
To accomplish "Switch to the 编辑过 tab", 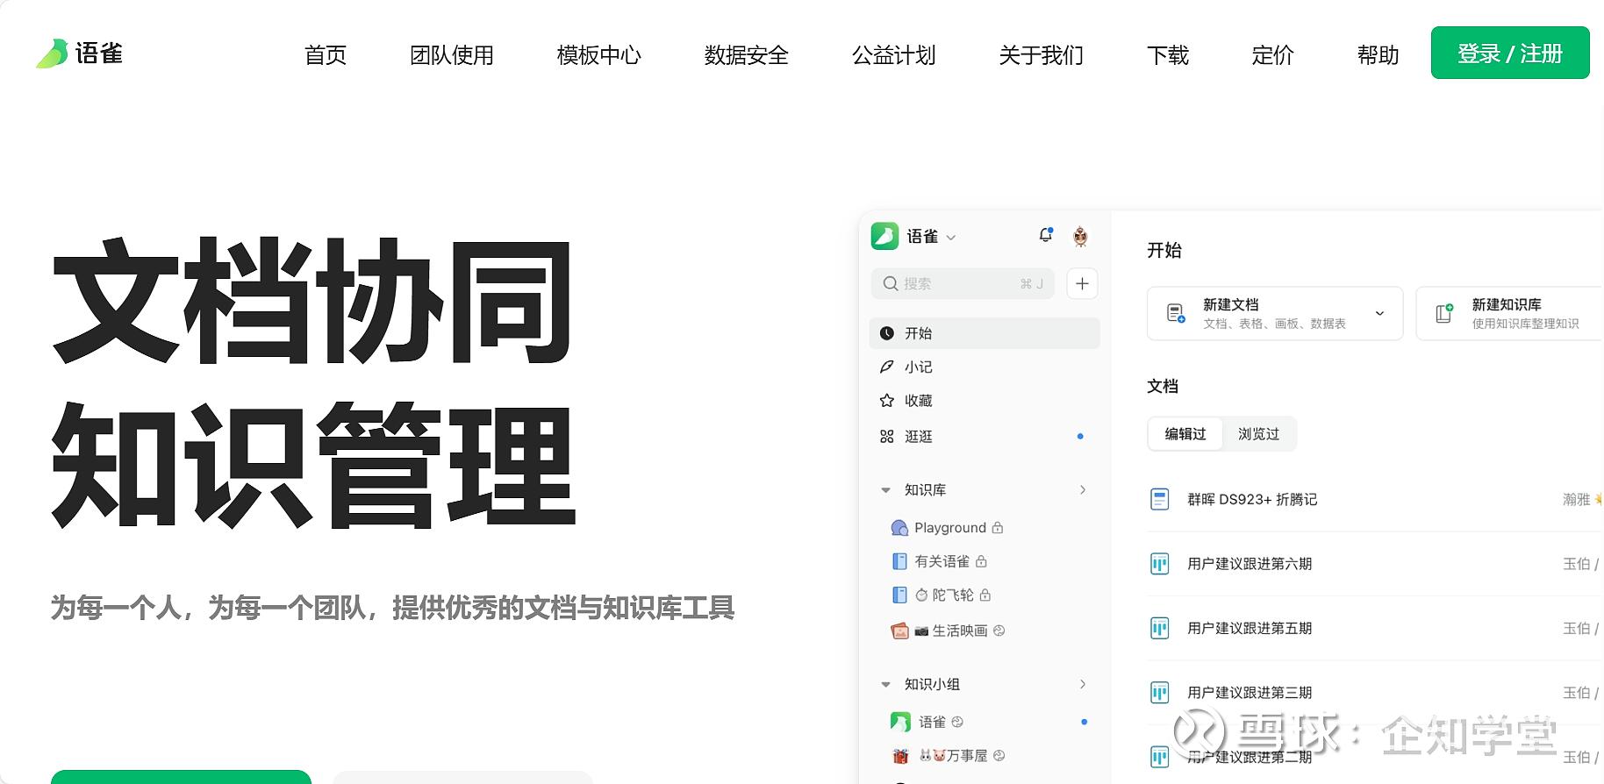I will point(1185,434).
